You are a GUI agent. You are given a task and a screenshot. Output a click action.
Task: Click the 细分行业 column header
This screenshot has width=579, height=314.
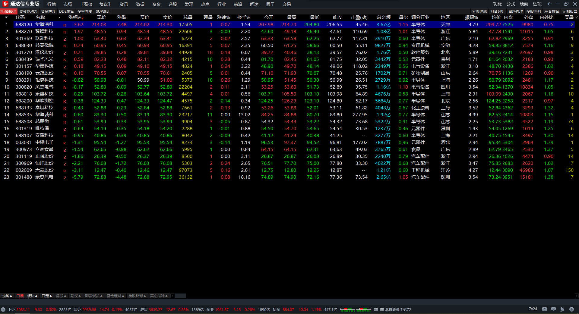point(420,17)
